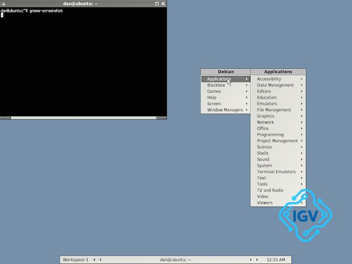Switch to previous workspace arrow in toolbar

point(94,259)
